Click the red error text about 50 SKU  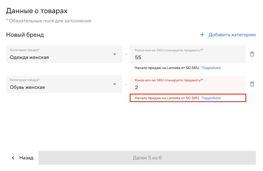click(x=167, y=98)
